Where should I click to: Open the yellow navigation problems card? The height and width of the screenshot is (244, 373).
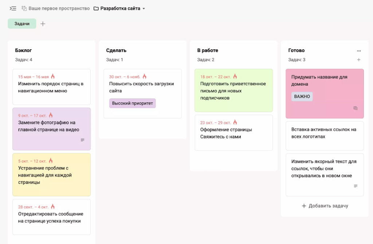point(51,175)
